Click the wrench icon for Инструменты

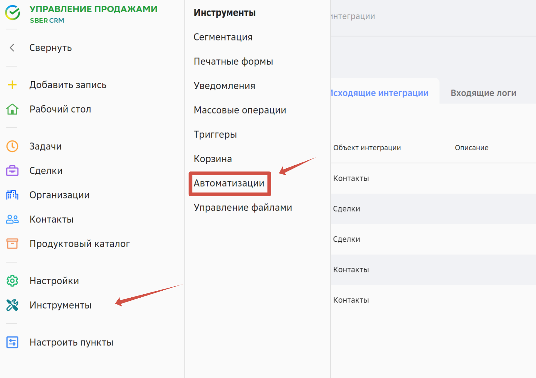(x=12, y=305)
